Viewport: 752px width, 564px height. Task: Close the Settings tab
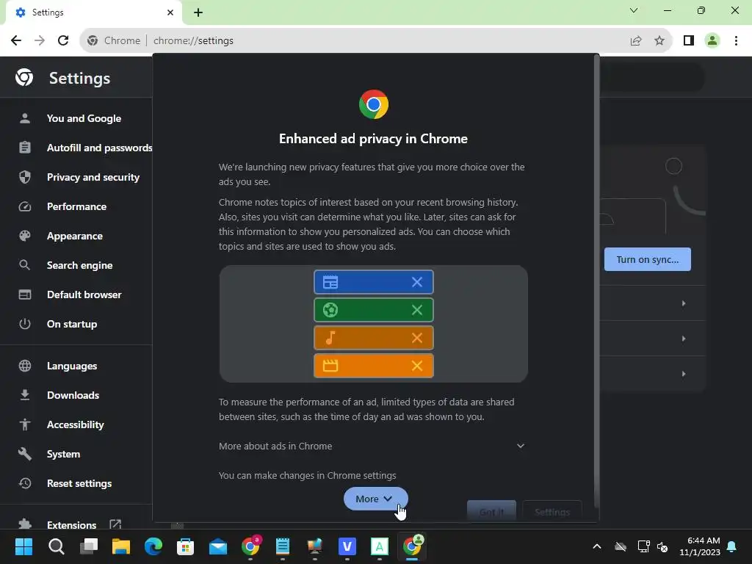tap(170, 12)
